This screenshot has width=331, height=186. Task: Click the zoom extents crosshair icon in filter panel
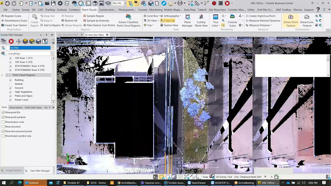point(19,41)
